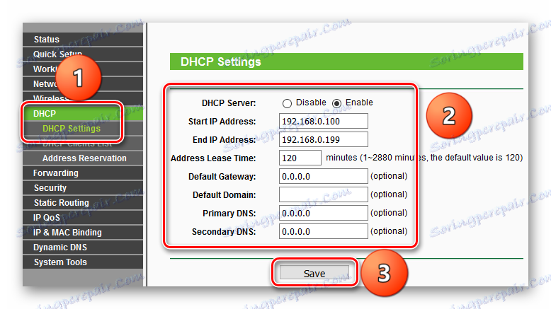This screenshot has height=309, width=551.
Task: Click the Default Gateway field
Action: (x=324, y=176)
